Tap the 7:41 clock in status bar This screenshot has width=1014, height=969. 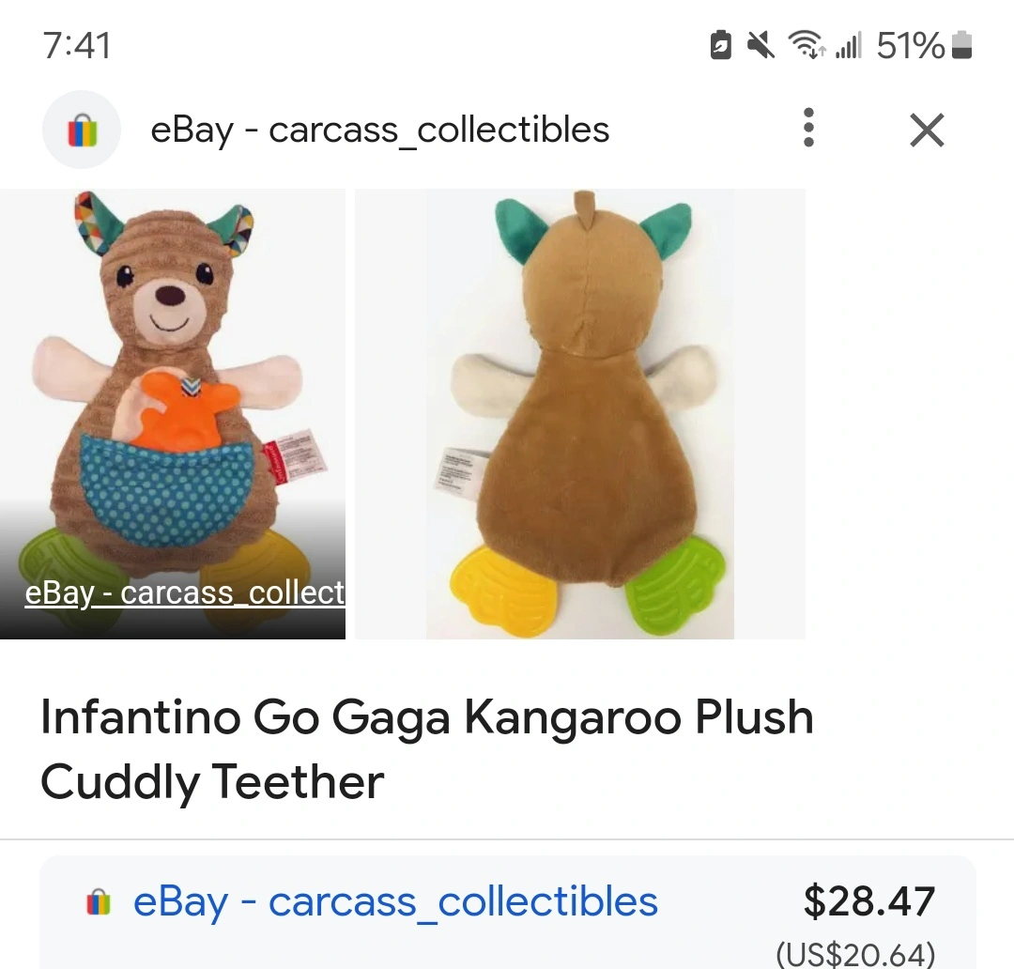(77, 45)
